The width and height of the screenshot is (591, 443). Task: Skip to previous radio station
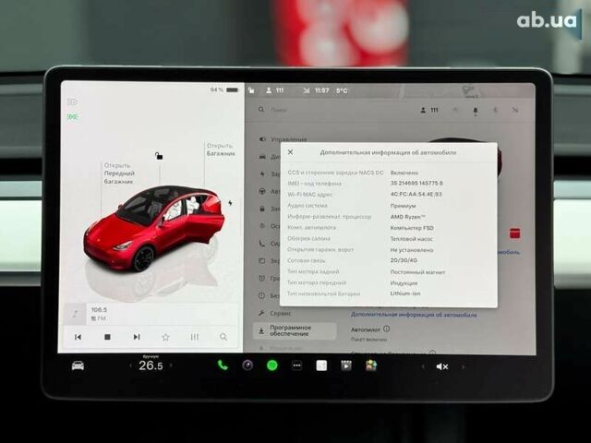[78, 337]
